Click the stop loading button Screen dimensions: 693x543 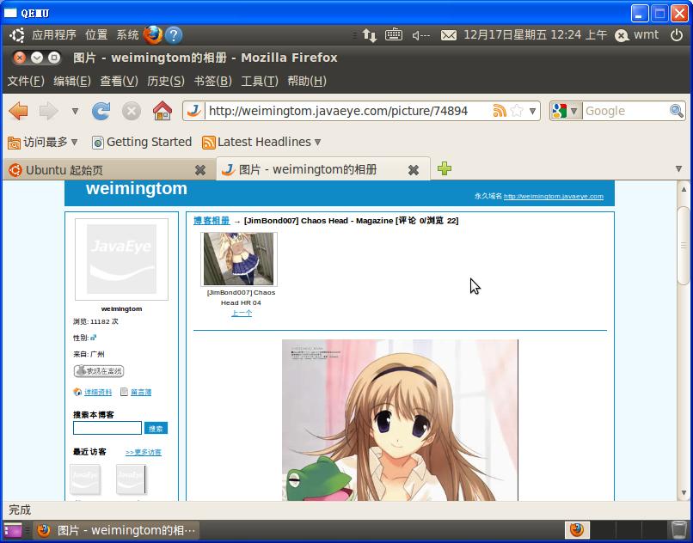132,111
